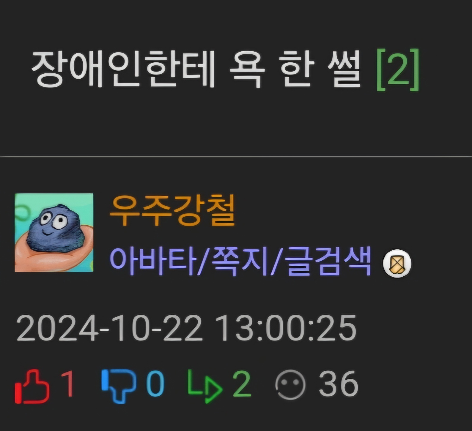
Task: Click the green reply count 2
Action: tap(242, 384)
